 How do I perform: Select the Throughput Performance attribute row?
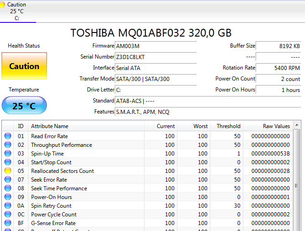point(147,145)
